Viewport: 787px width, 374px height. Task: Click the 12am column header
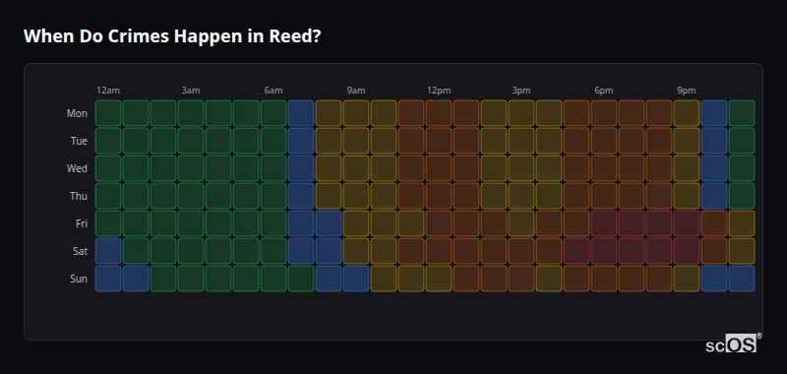pos(108,91)
